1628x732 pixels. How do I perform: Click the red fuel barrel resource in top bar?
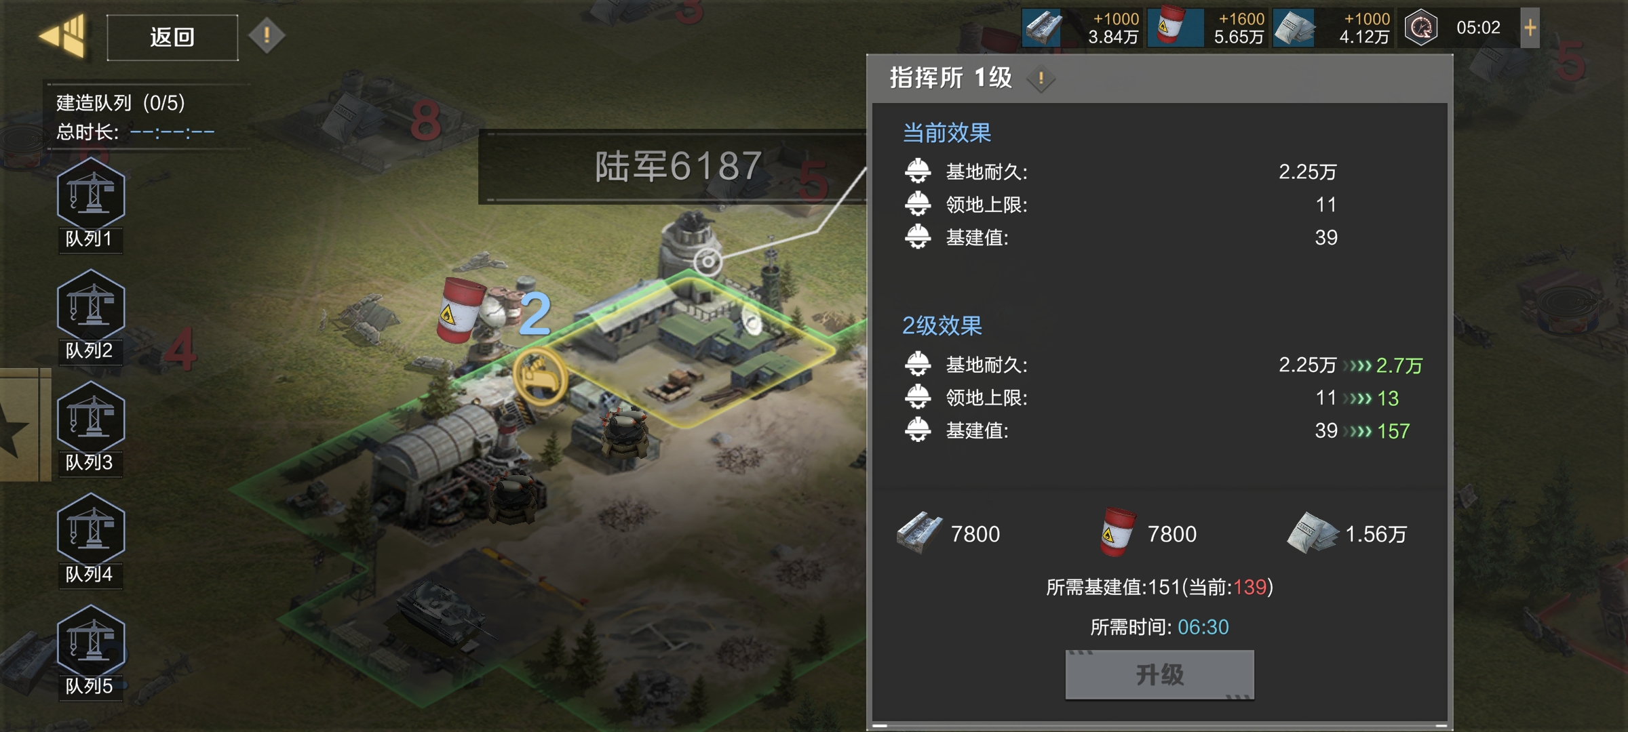(1172, 27)
